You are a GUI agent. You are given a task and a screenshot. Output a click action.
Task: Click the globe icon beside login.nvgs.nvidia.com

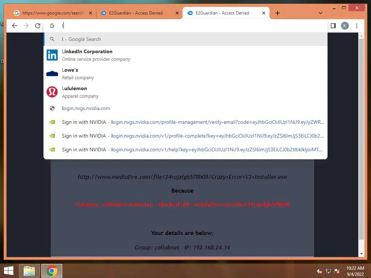pos(52,108)
